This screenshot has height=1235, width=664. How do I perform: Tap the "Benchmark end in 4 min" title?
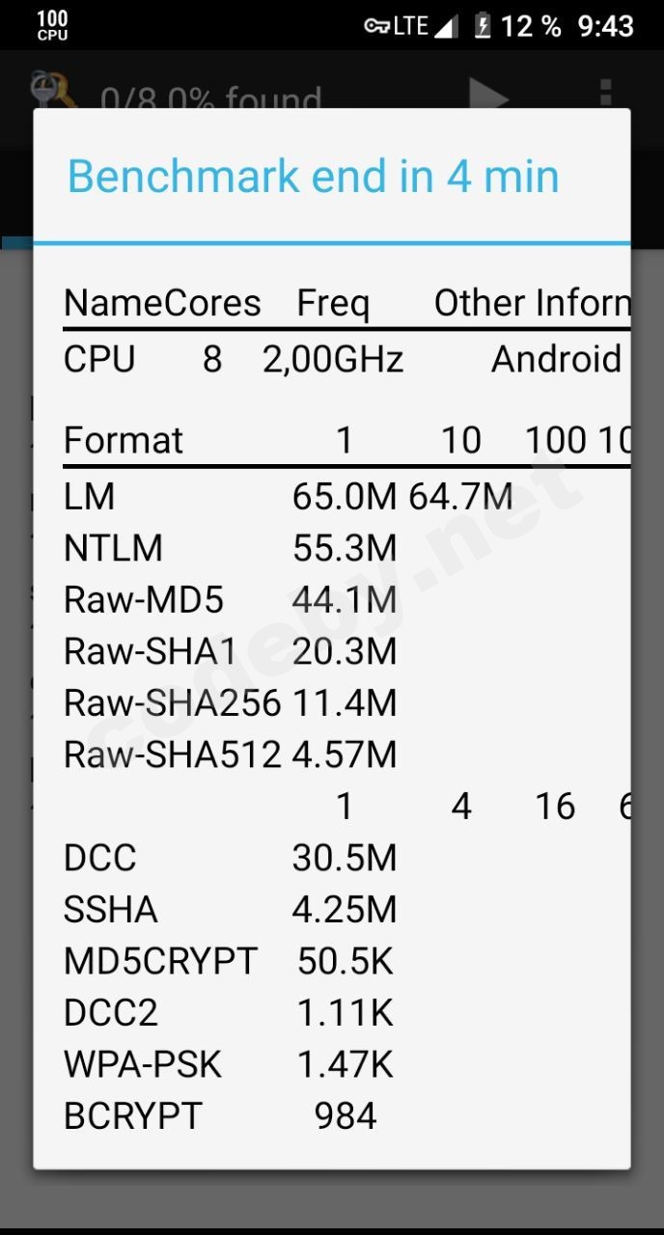(313, 177)
